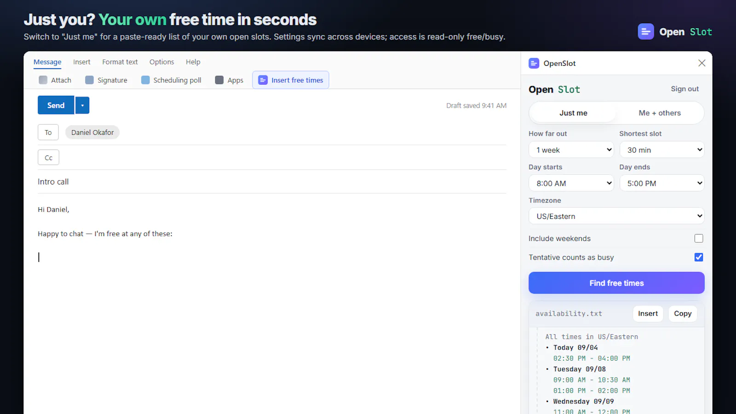Click the Today 09/04 entry

pos(575,348)
